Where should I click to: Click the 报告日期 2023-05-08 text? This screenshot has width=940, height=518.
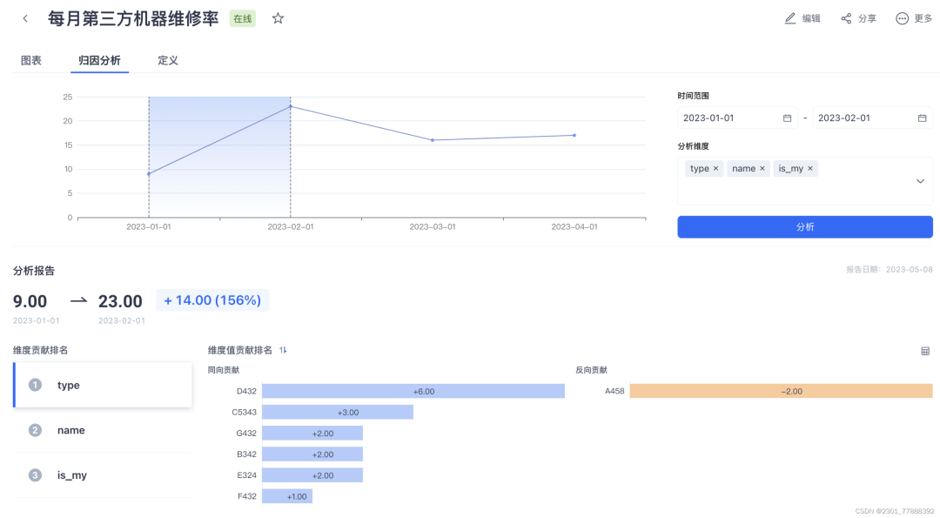click(x=889, y=270)
